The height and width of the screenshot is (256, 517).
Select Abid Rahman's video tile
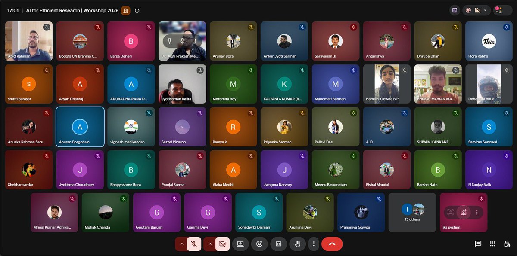(29, 41)
